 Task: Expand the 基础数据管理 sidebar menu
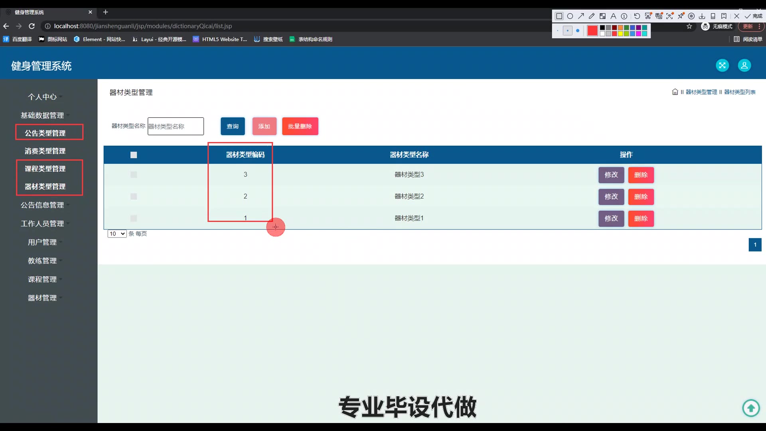(42, 115)
